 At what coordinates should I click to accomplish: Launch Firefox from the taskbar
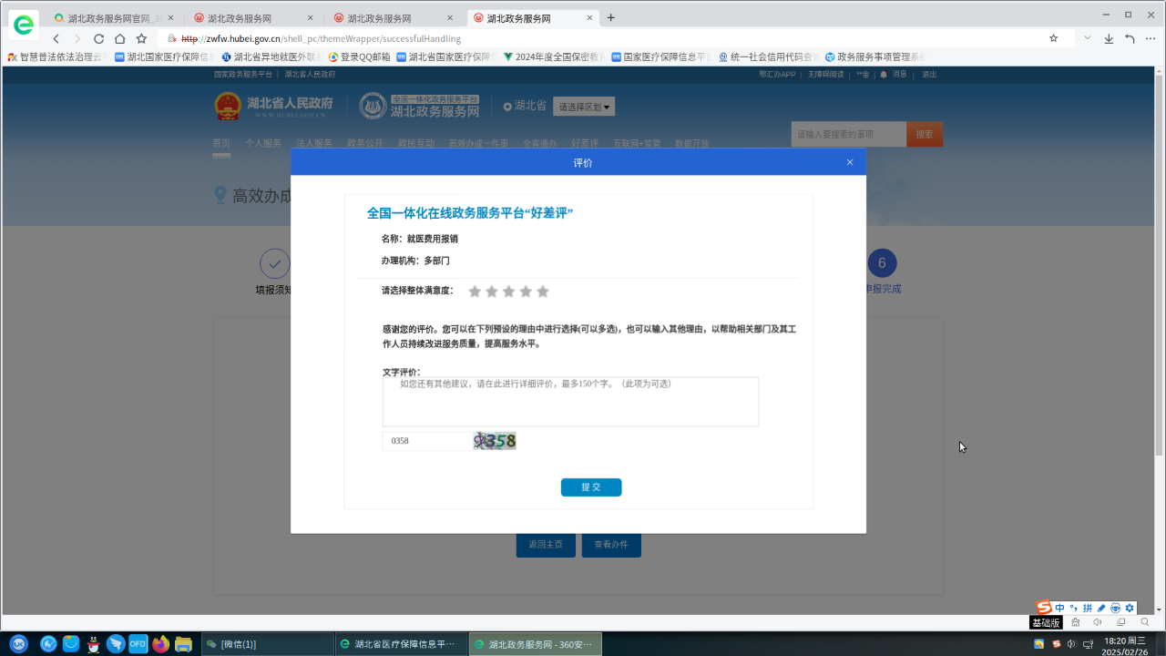tap(161, 644)
